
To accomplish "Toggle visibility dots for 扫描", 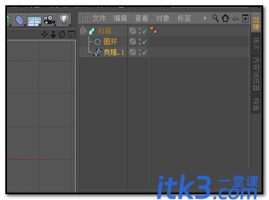I will click(140, 31).
